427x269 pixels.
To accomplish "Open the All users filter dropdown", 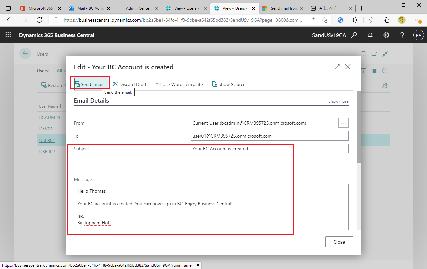I will click(x=62, y=71).
